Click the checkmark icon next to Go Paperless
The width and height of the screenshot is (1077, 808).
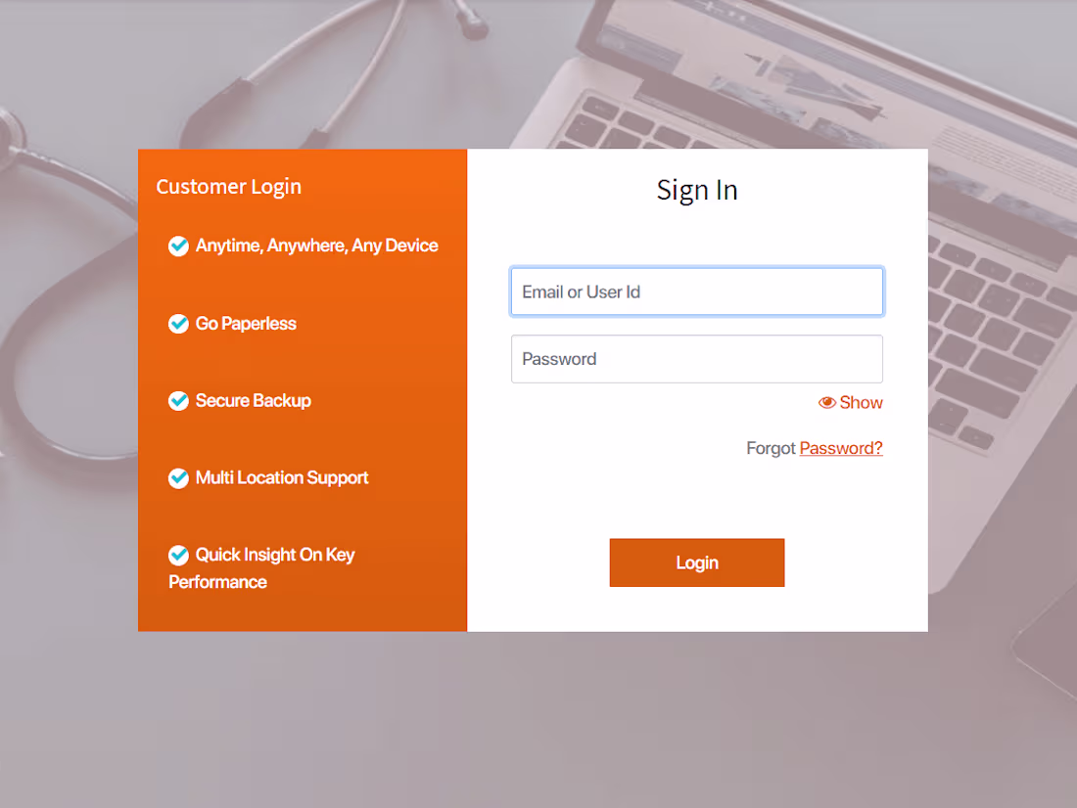pyautogui.click(x=178, y=324)
